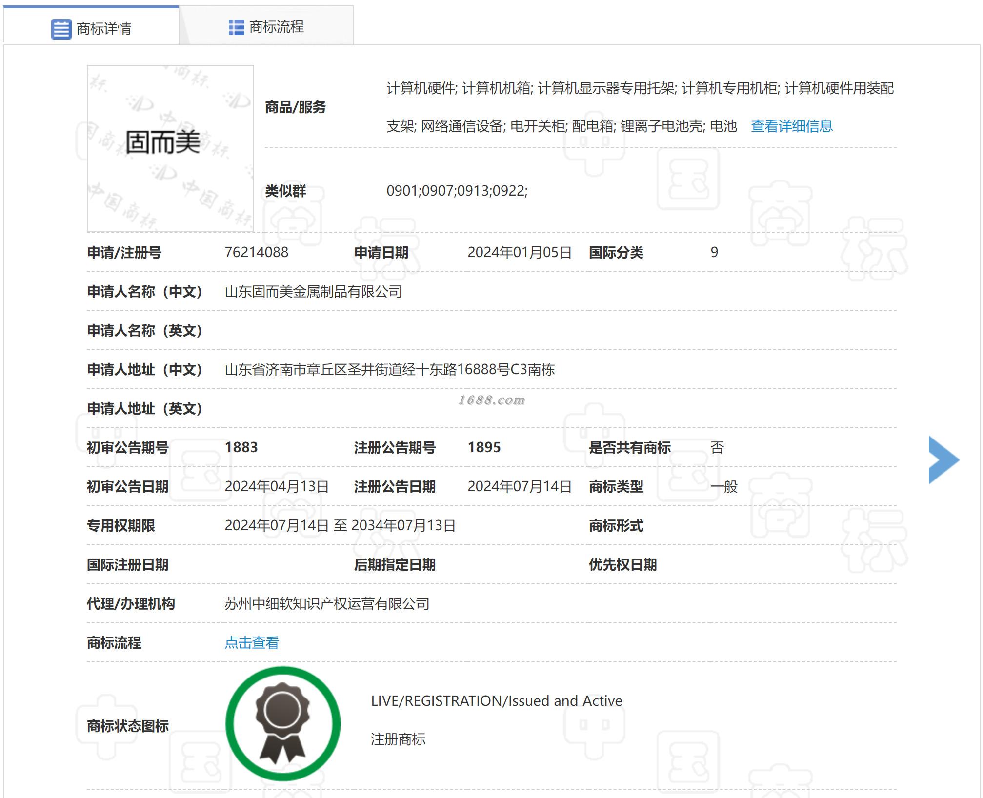Viewport: 983px width, 798px height.
Task: Click applicant name 山东固而美金属制品有限公司
Action: [313, 291]
